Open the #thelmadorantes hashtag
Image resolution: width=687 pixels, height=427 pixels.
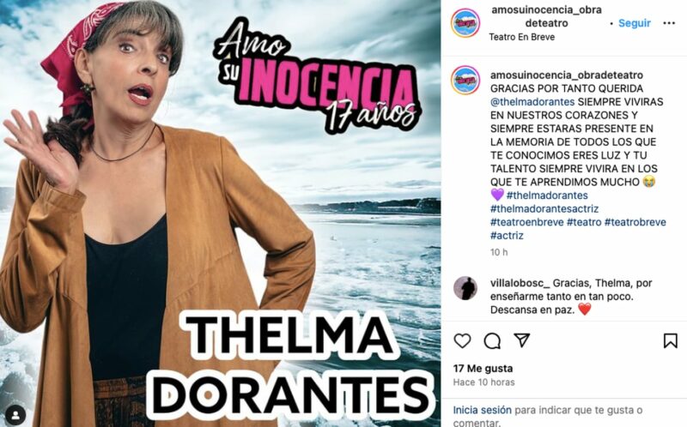click(x=547, y=195)
